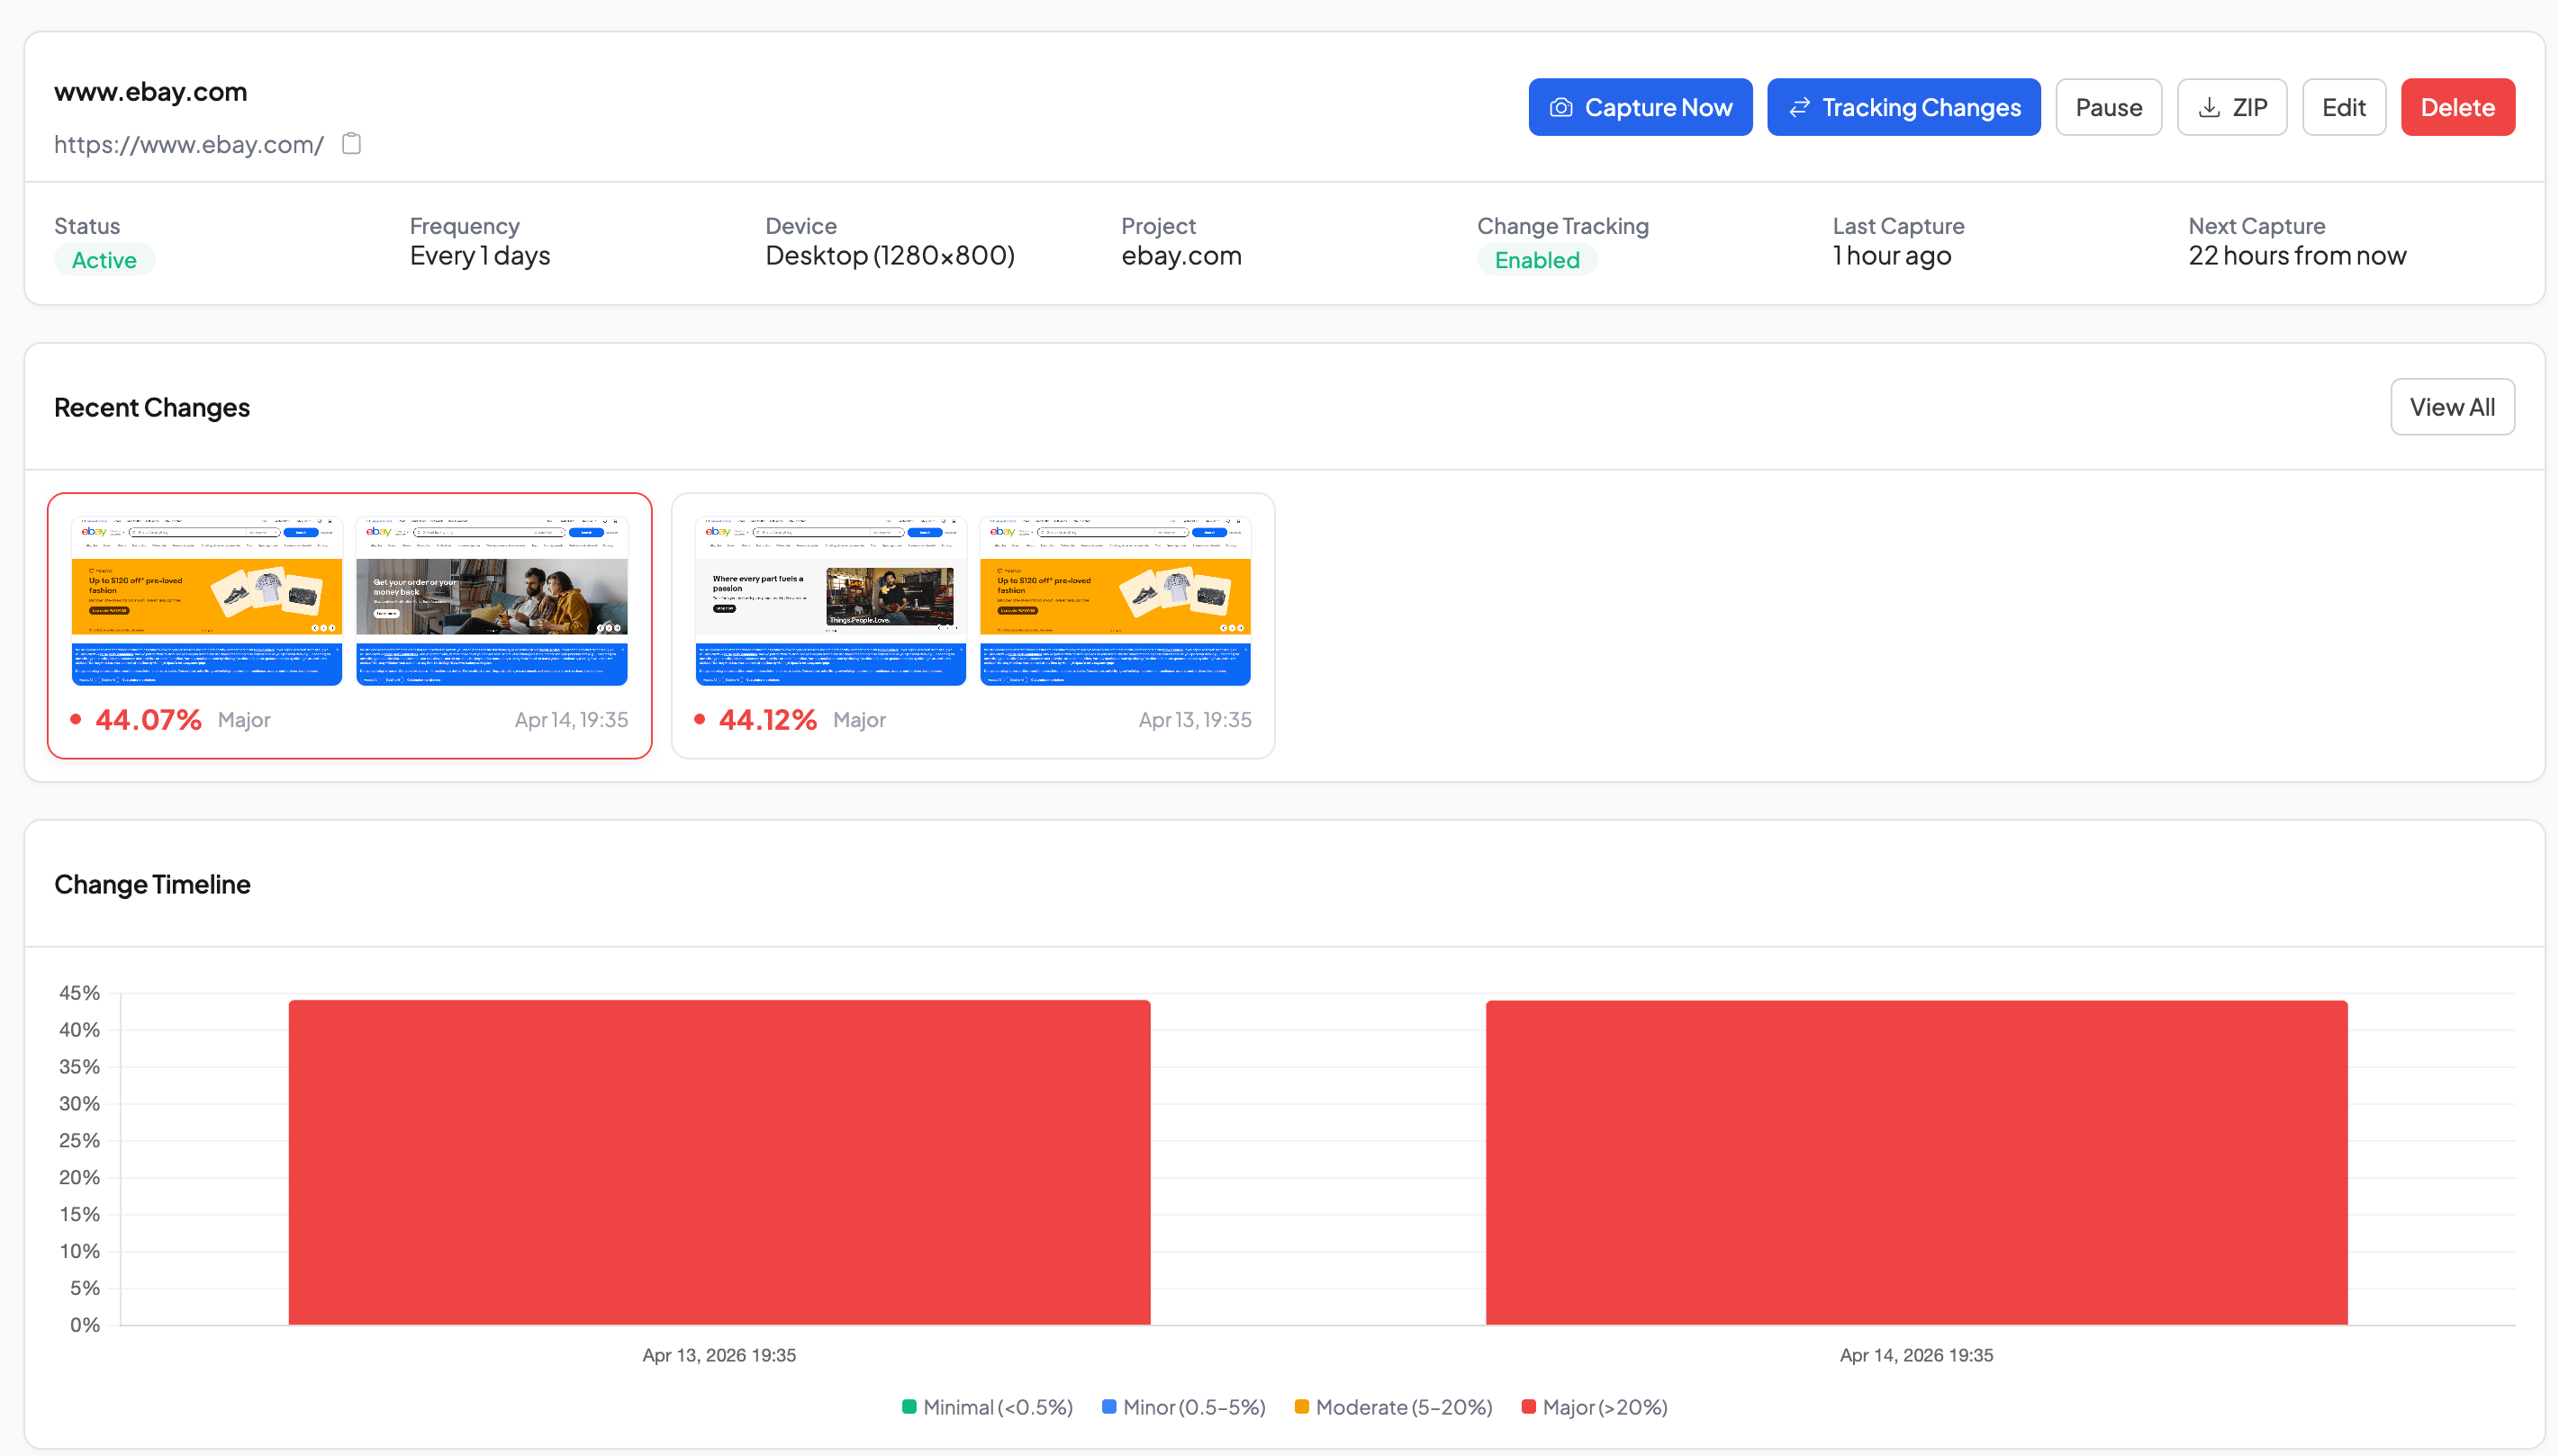This screenshot has width=2559, height=1456.
Task: Click the download icon on the ZIP button
Action: [x=2209, y=106]
